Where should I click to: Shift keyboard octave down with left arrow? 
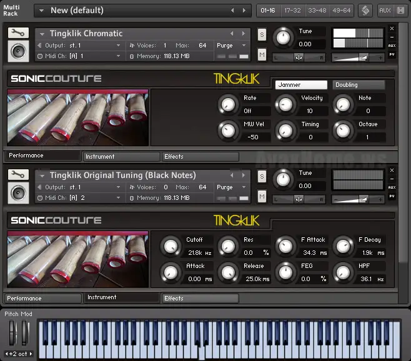coord(6,354)
